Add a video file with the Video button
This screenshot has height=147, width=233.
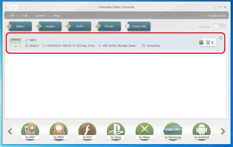(19, 26)
